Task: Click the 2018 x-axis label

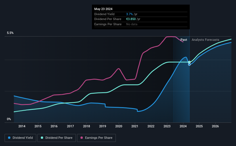Action: tap(87, 126)
